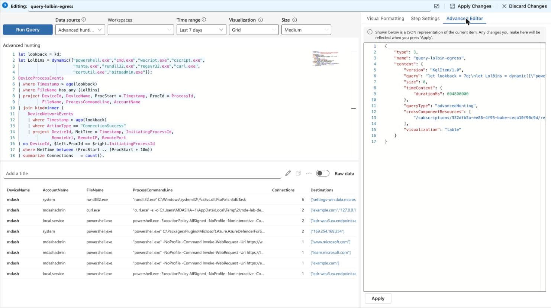
Task: Click Discard Changes in the top bar
Action: pos(524,6)
